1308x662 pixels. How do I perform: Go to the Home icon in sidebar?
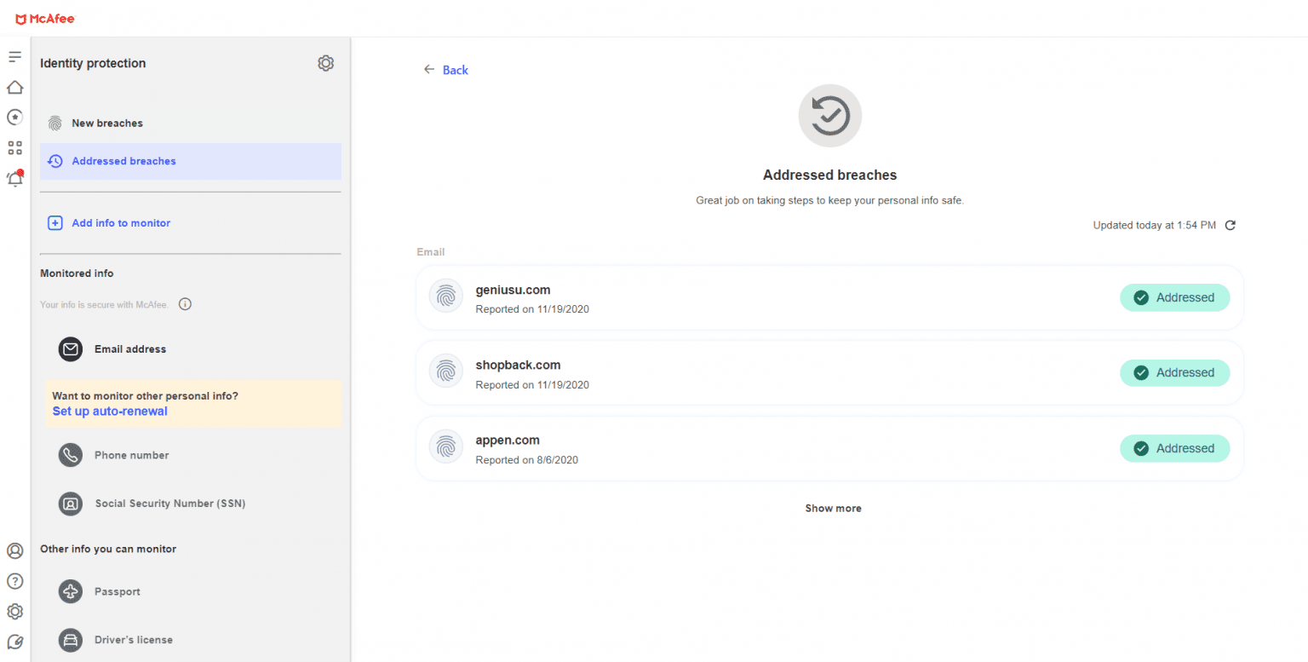tap(14, 88)
